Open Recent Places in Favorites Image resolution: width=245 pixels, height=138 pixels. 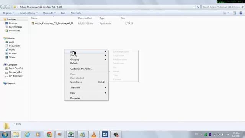(x=15, y=27)
